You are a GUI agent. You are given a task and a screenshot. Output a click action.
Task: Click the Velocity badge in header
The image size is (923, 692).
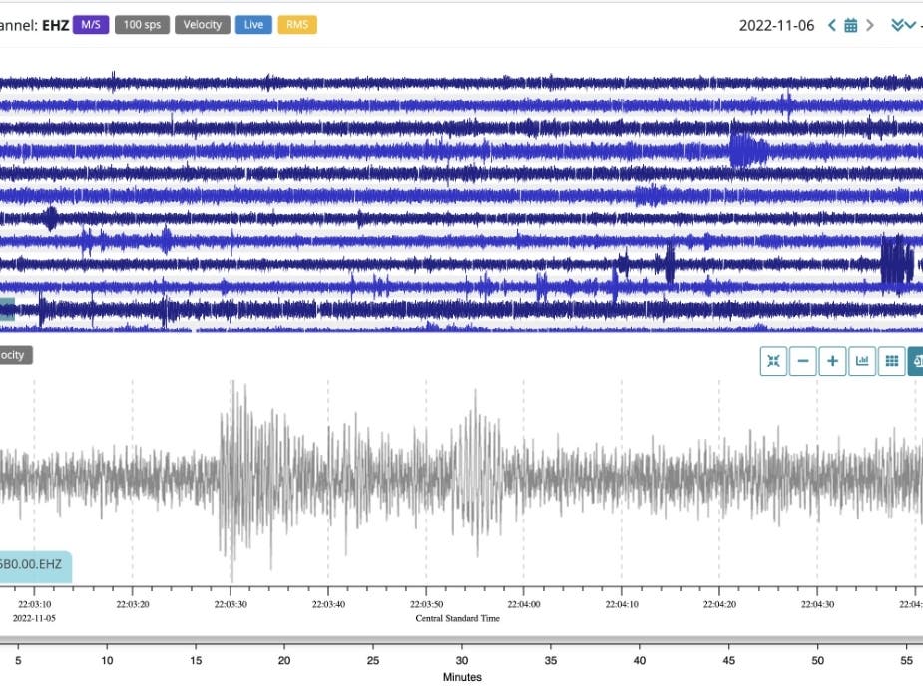coord(203,24)
